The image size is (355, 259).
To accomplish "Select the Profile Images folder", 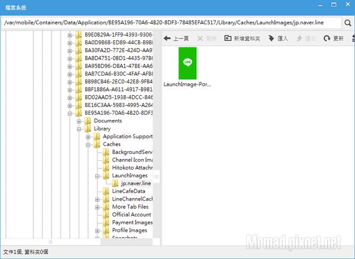I will 130,230.
